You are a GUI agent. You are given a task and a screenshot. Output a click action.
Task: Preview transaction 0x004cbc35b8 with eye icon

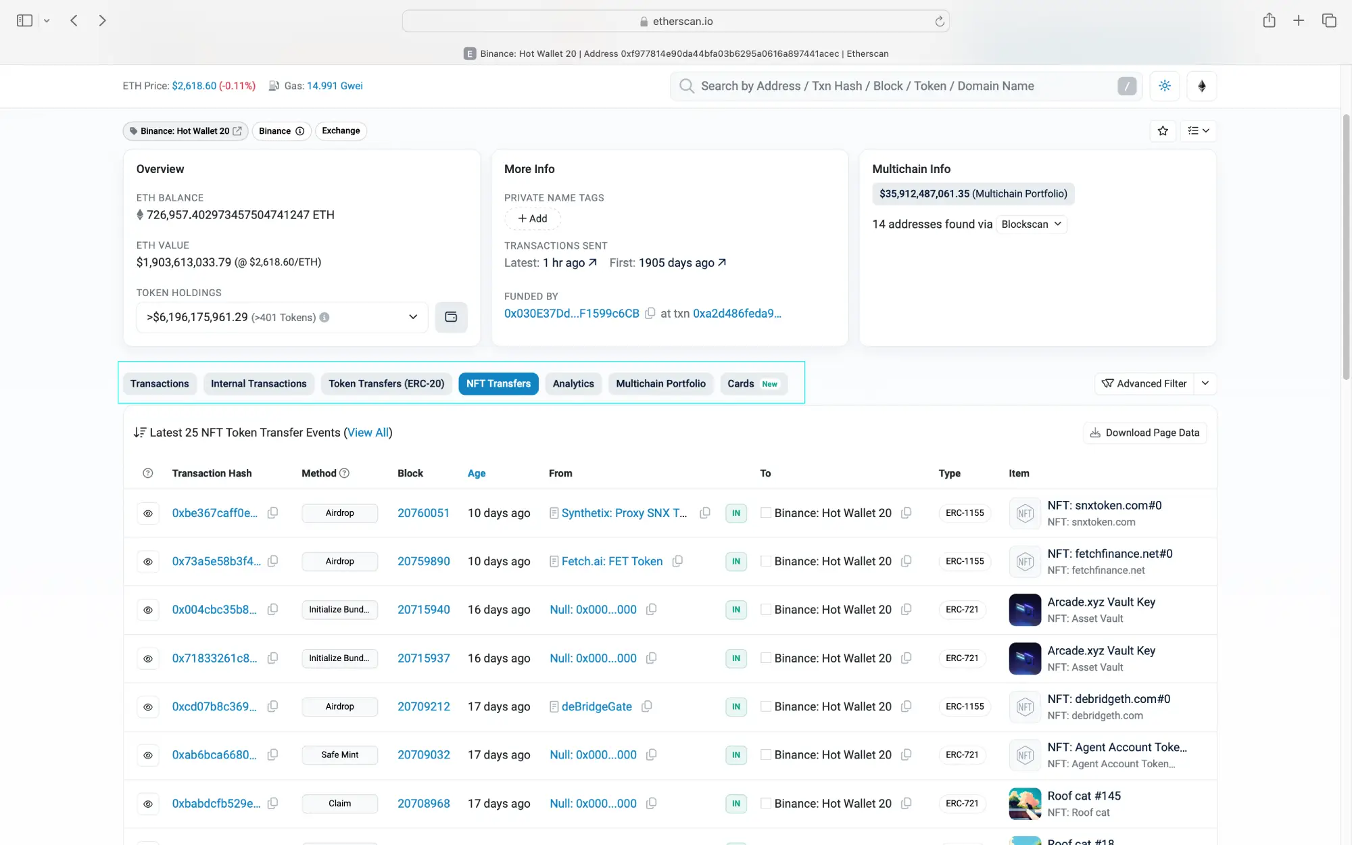[148, 610]
